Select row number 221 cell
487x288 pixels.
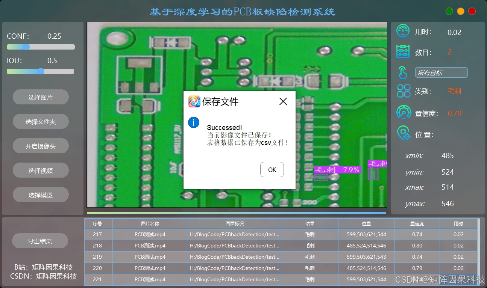[97, 279]
